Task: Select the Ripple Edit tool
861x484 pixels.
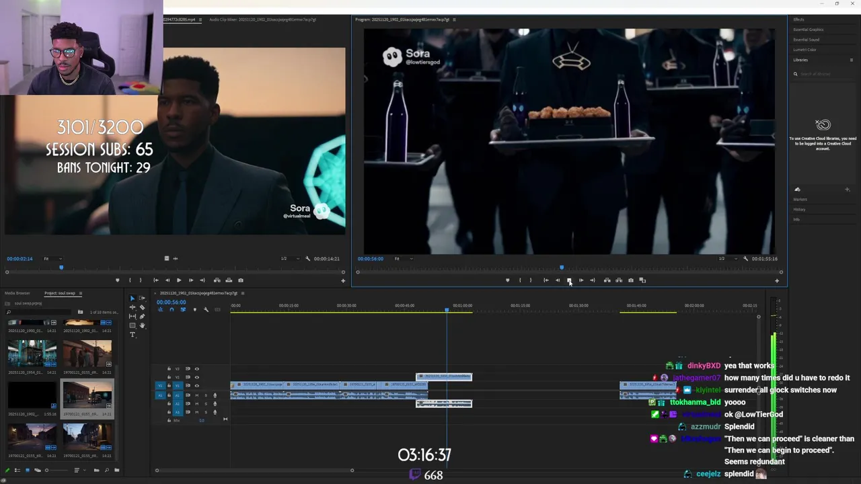Action: pos(133,307)
